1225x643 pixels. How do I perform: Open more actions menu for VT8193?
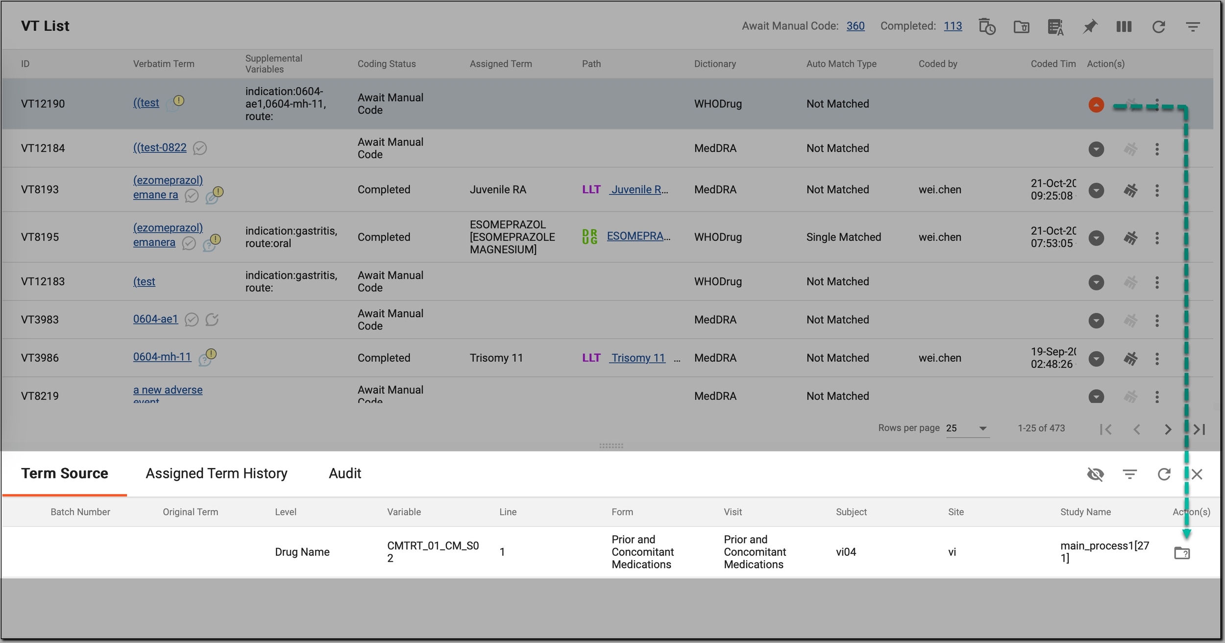pos(1157,190)
